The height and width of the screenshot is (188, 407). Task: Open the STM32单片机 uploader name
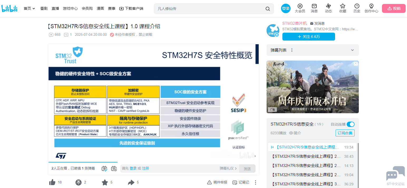click(295, 23)
